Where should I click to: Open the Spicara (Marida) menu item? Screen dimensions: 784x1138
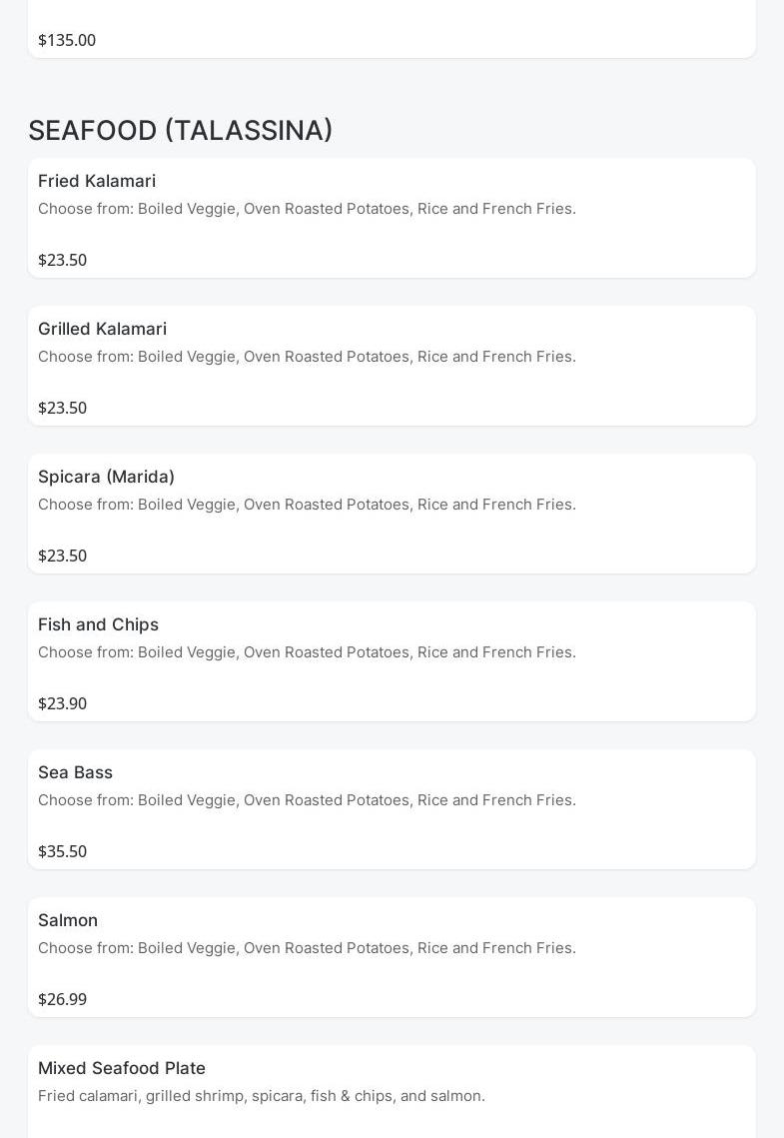tap(106, 477)
